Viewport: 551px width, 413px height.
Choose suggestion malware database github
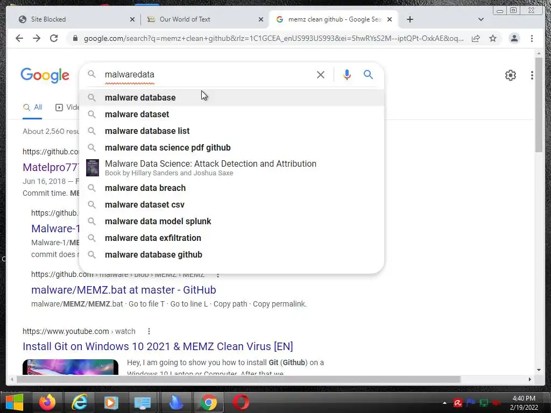coord(232,254)
